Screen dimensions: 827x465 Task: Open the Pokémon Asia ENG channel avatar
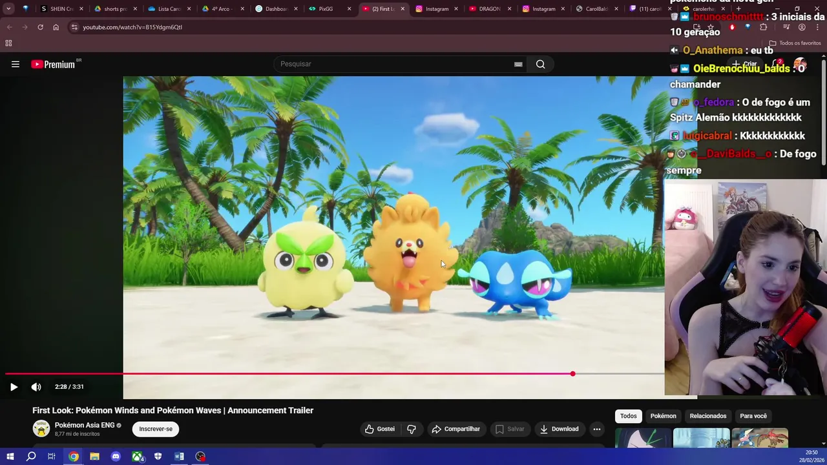[41, 429]
